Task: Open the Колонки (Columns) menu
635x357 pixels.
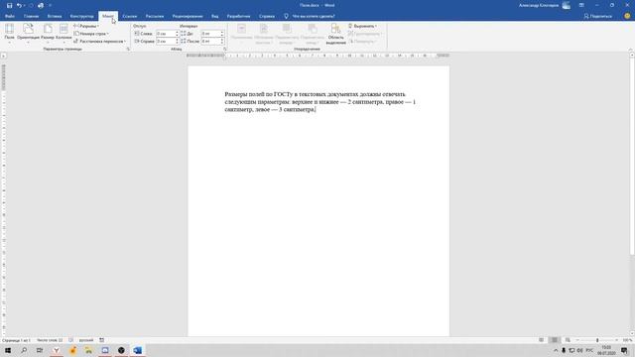Action: tap(63, 33)
